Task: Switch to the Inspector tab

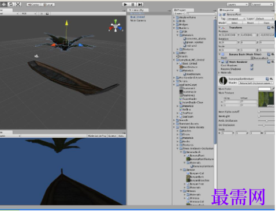Action: pos(229,10)
